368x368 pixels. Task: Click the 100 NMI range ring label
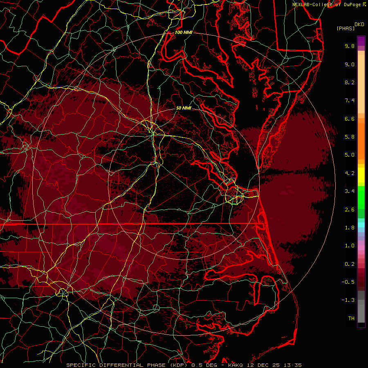point(184,32)
